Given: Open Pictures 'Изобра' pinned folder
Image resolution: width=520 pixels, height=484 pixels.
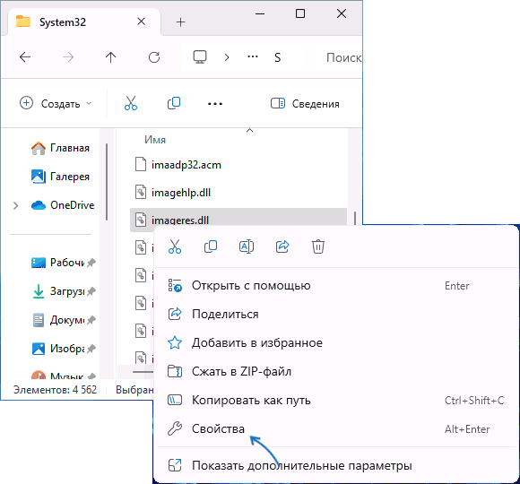Looking at the screenshot, I should (63, 349).
